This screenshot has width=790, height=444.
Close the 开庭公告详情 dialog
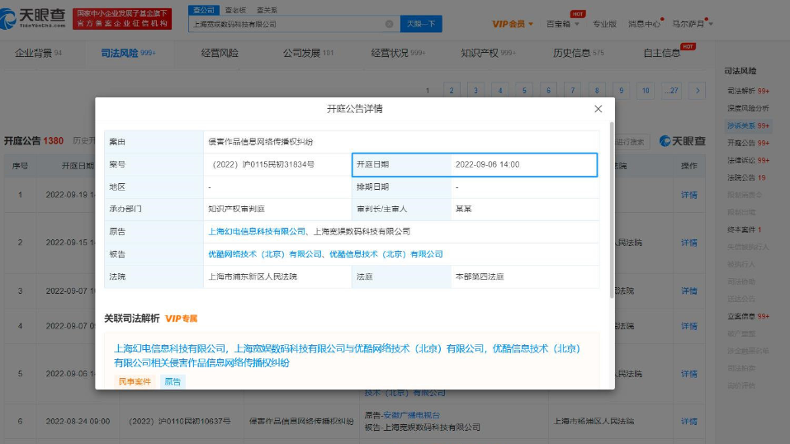click(x=598, y=109)
